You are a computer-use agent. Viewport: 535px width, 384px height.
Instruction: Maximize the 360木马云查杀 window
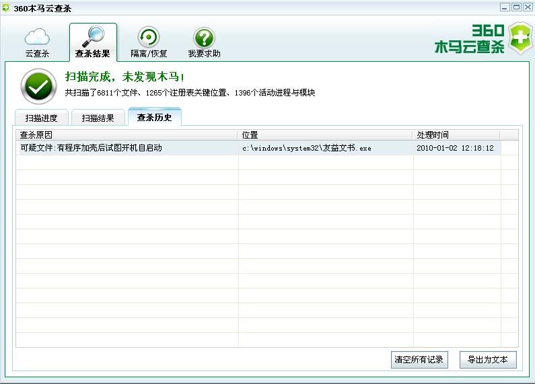point(517,7)
